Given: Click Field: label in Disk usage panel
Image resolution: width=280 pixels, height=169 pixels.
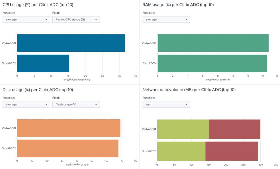Looking at the screenshot, I should pyautogui.click(x=56, y=98).
